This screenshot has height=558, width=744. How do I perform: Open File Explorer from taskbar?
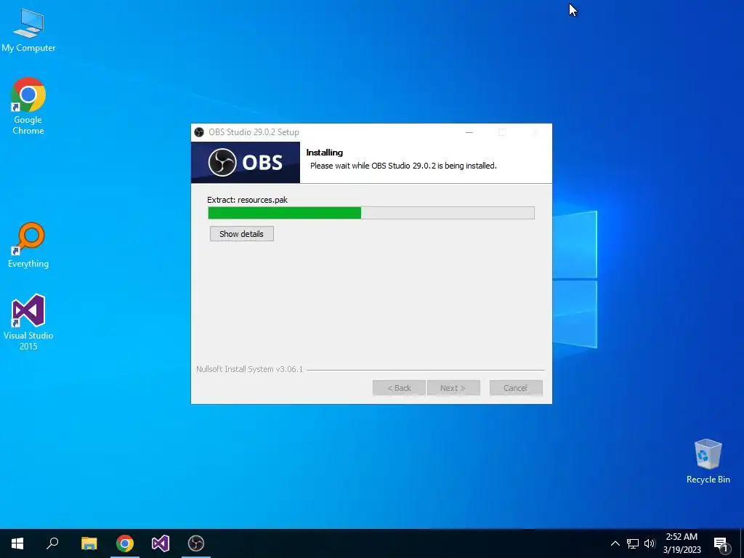coord(89,543)
